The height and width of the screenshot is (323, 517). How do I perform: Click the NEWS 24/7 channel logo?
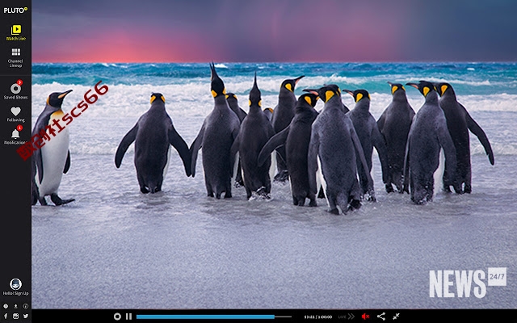pos(468,283)
